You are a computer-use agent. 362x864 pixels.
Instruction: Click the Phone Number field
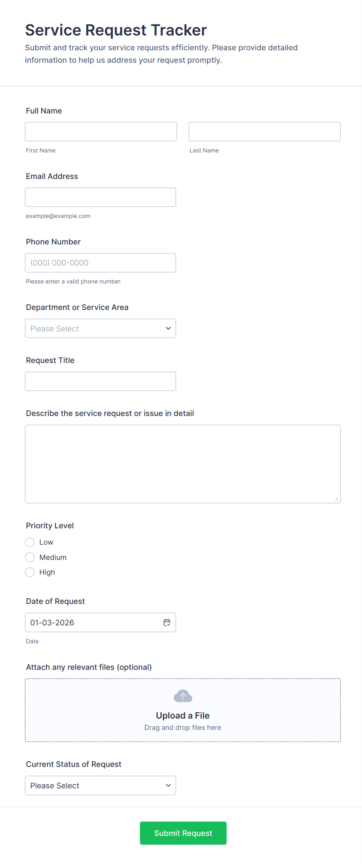pyautogui.click(x=100, y=262)
